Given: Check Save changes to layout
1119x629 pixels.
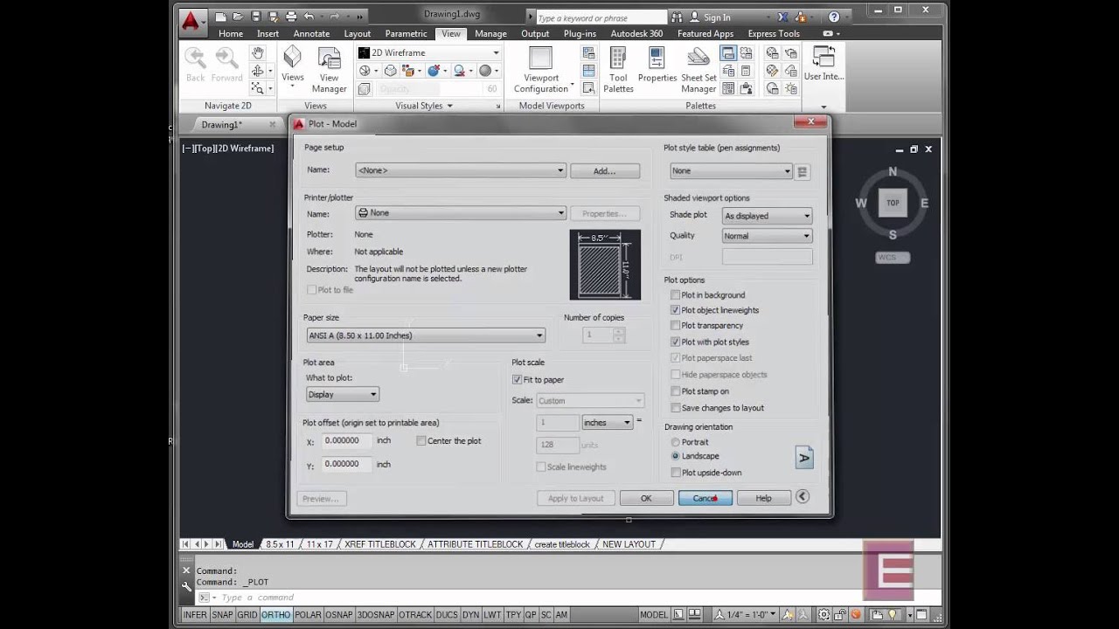Looking at the screenshot, I should click(675, 408).
